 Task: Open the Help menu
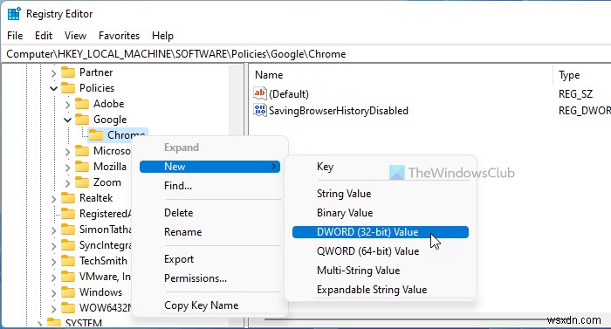pyautogui.click(x=162, y=36)
